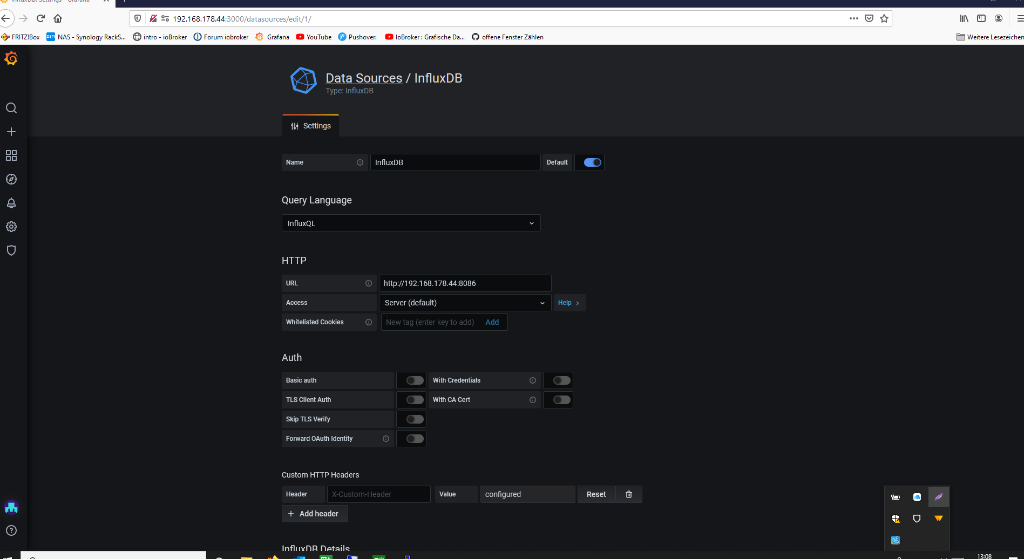Click the purple feather tray icon

tap(939, 497)
